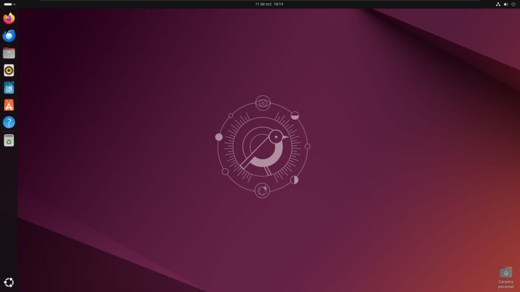The image size is (520, 292).
Task: Open Firefox from the dock
Action: [x=9, y=18]
